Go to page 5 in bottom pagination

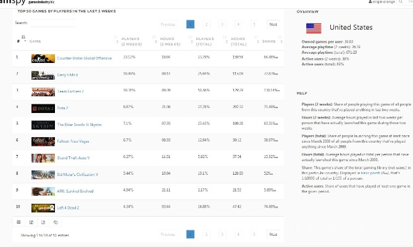[x=254, y=234]
